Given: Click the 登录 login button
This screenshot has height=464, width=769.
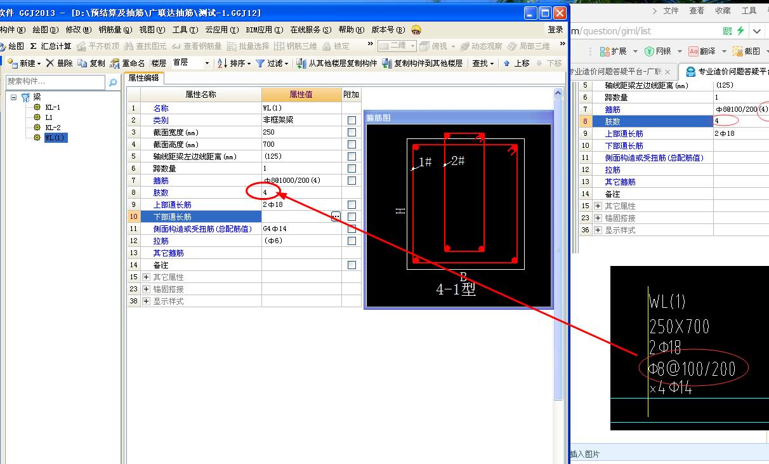Looking at the screenshot, I should 555,30.
